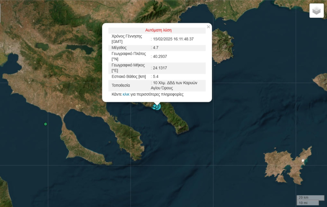Follow the 'κλικ' link for more information
The width and height of the screenshot is (327, 207).
pos(126,94)
